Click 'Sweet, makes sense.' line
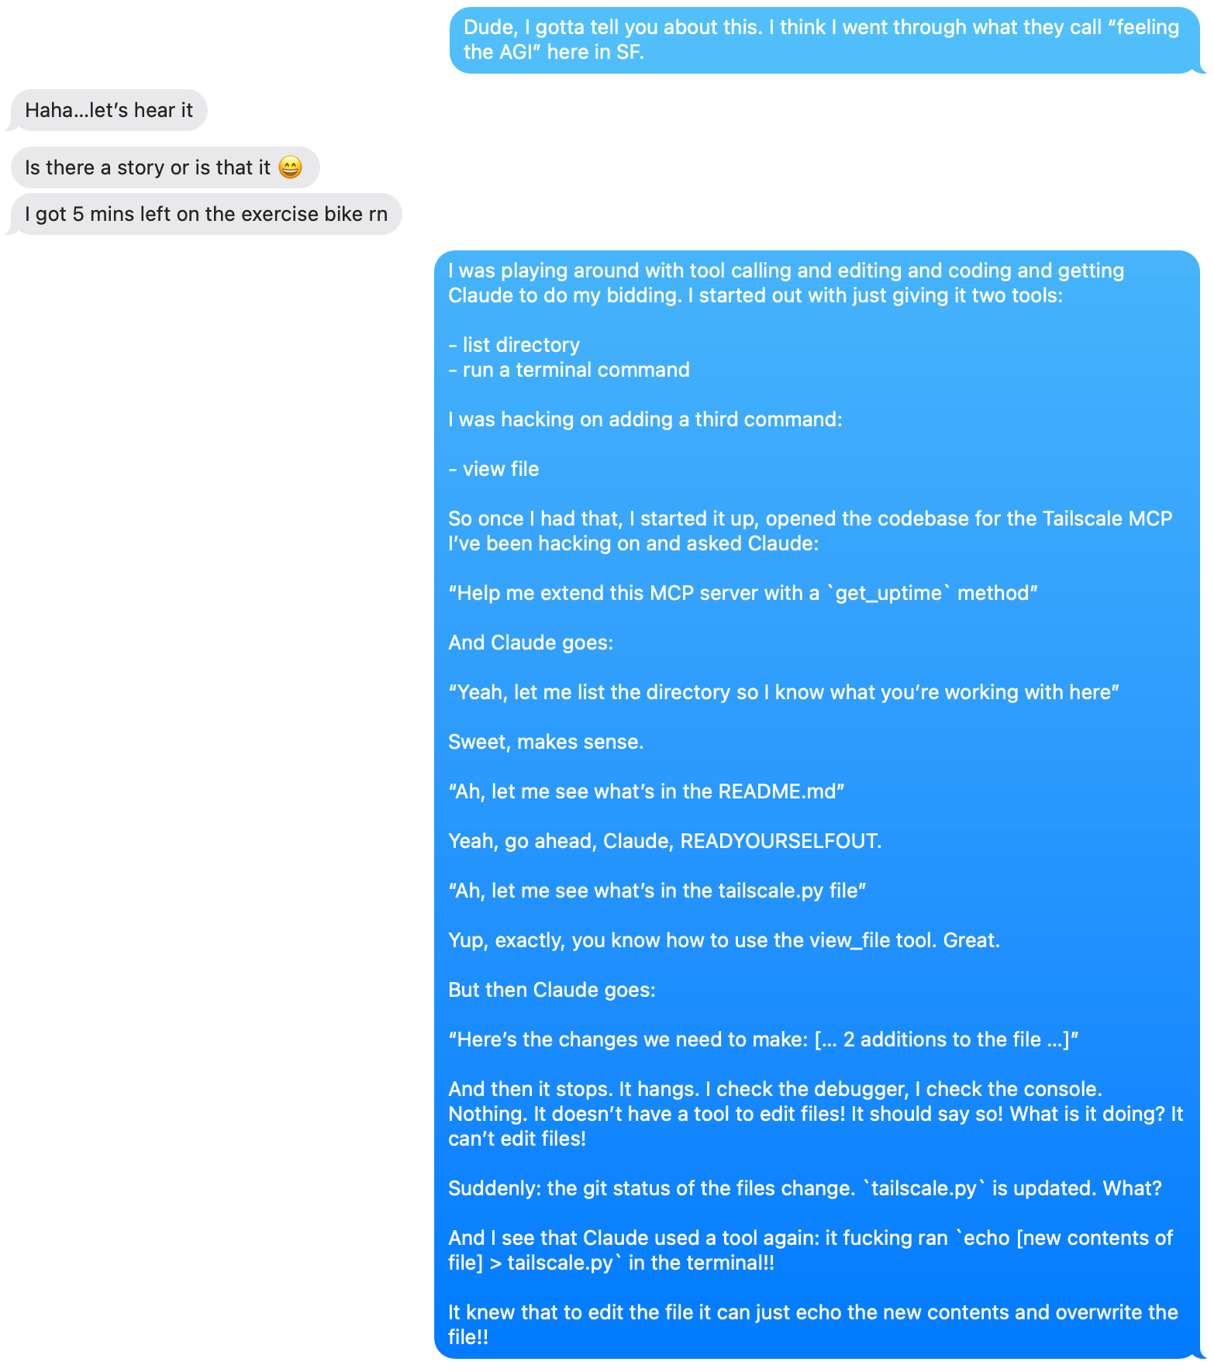The height and width of the screenshot is (1372, 1214). point(547,742)
